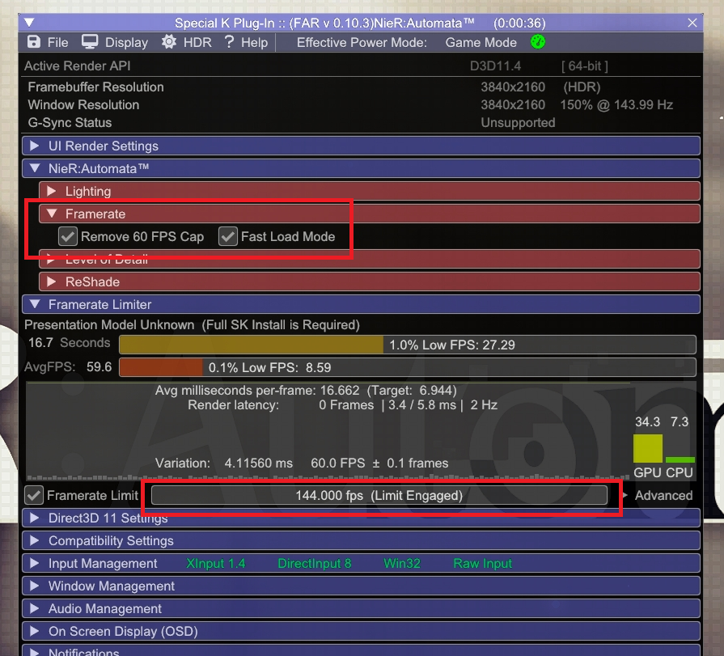Open the Help menu

pos(255,43)
